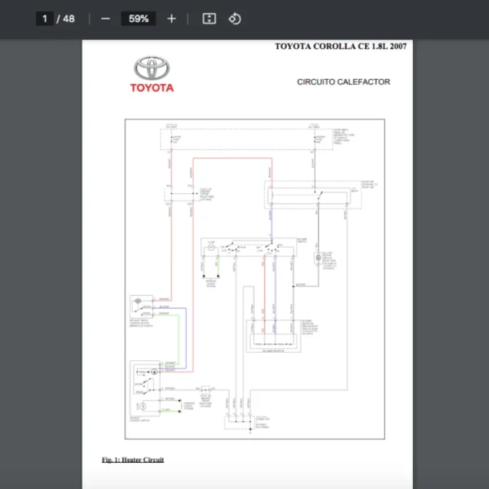Select the 59% zoom level field
This screenshot has width=489, height=489.
click(138, 19)
